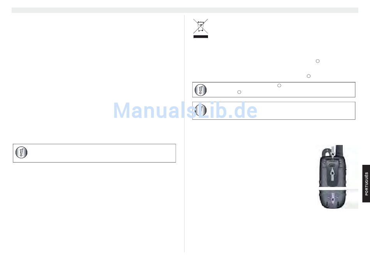Screen dimensions: 370x262
Task: Click inside the second note box on the right page
Action: (x=274, y=111)
